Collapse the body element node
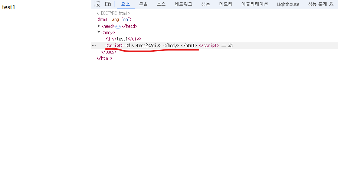Screen dimensions: 338x172 [x=99, y=32]
